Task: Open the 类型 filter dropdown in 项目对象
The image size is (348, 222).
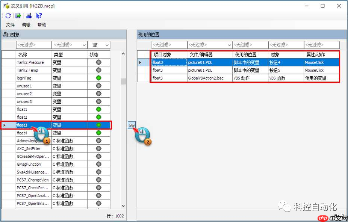Action: tap(84, 45)
